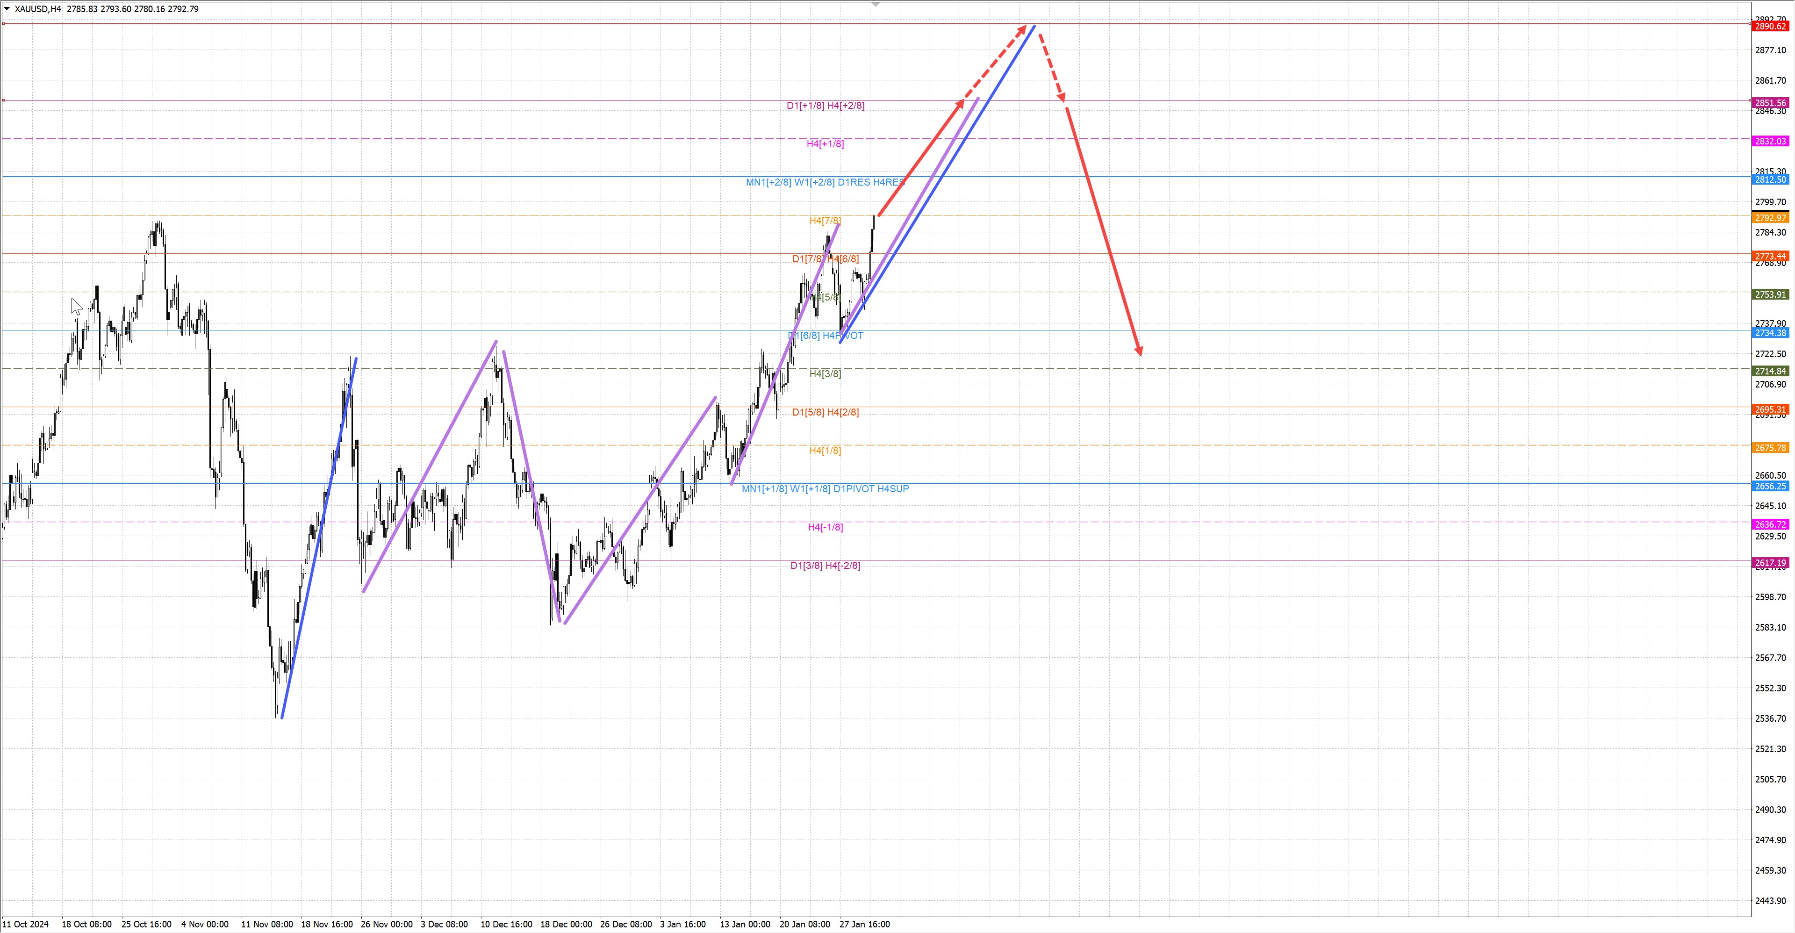
Task: Click the magenta 2636.72 price tag
Action: (x=1770, y=524)
